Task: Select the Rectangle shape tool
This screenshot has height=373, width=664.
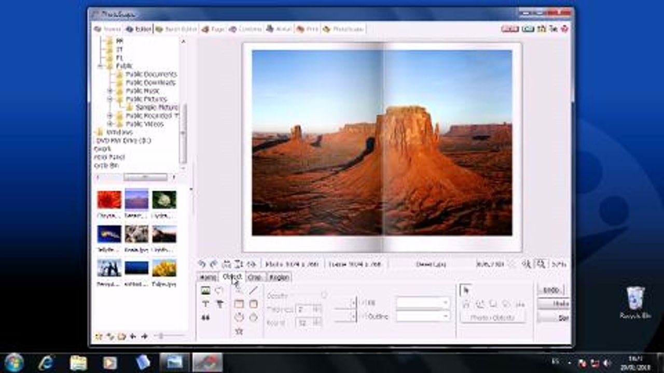Action: 239,304
